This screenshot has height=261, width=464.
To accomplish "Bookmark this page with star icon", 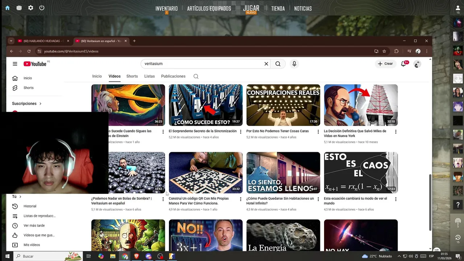I will (384, 51).
